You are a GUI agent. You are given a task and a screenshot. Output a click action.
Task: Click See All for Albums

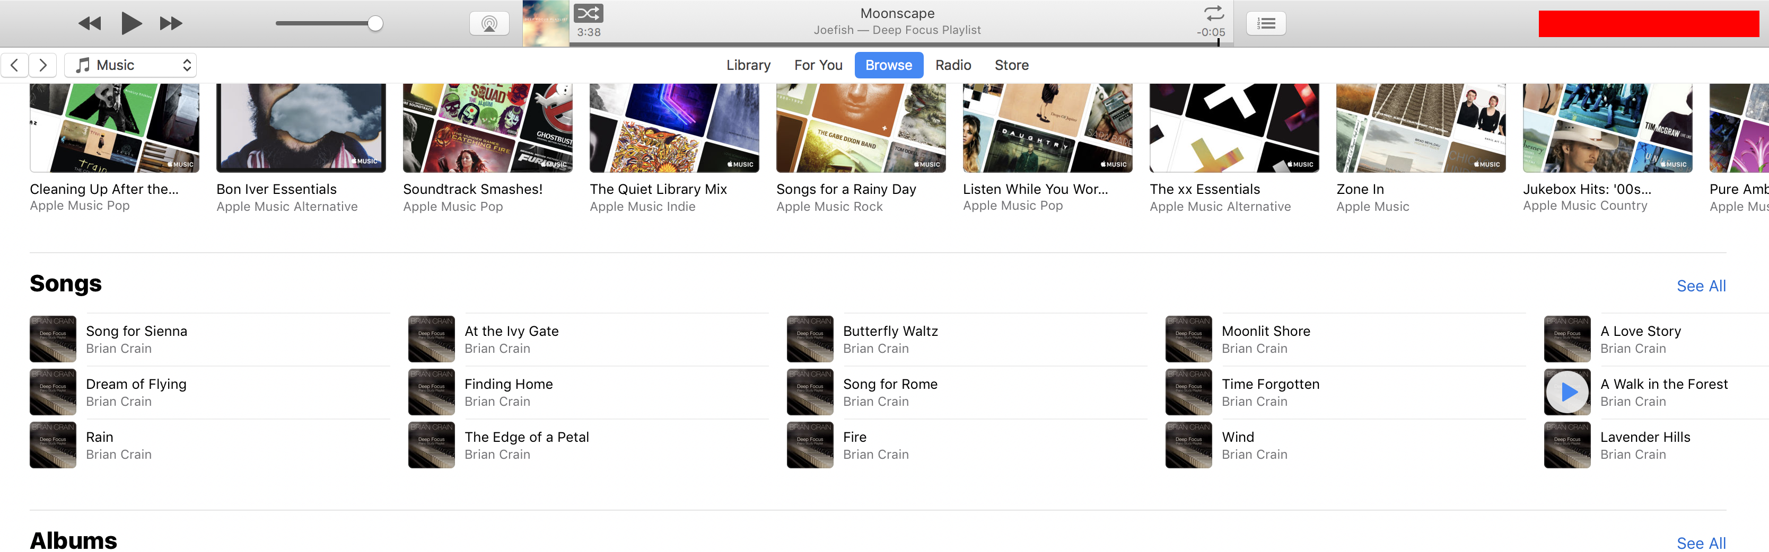1700,543
